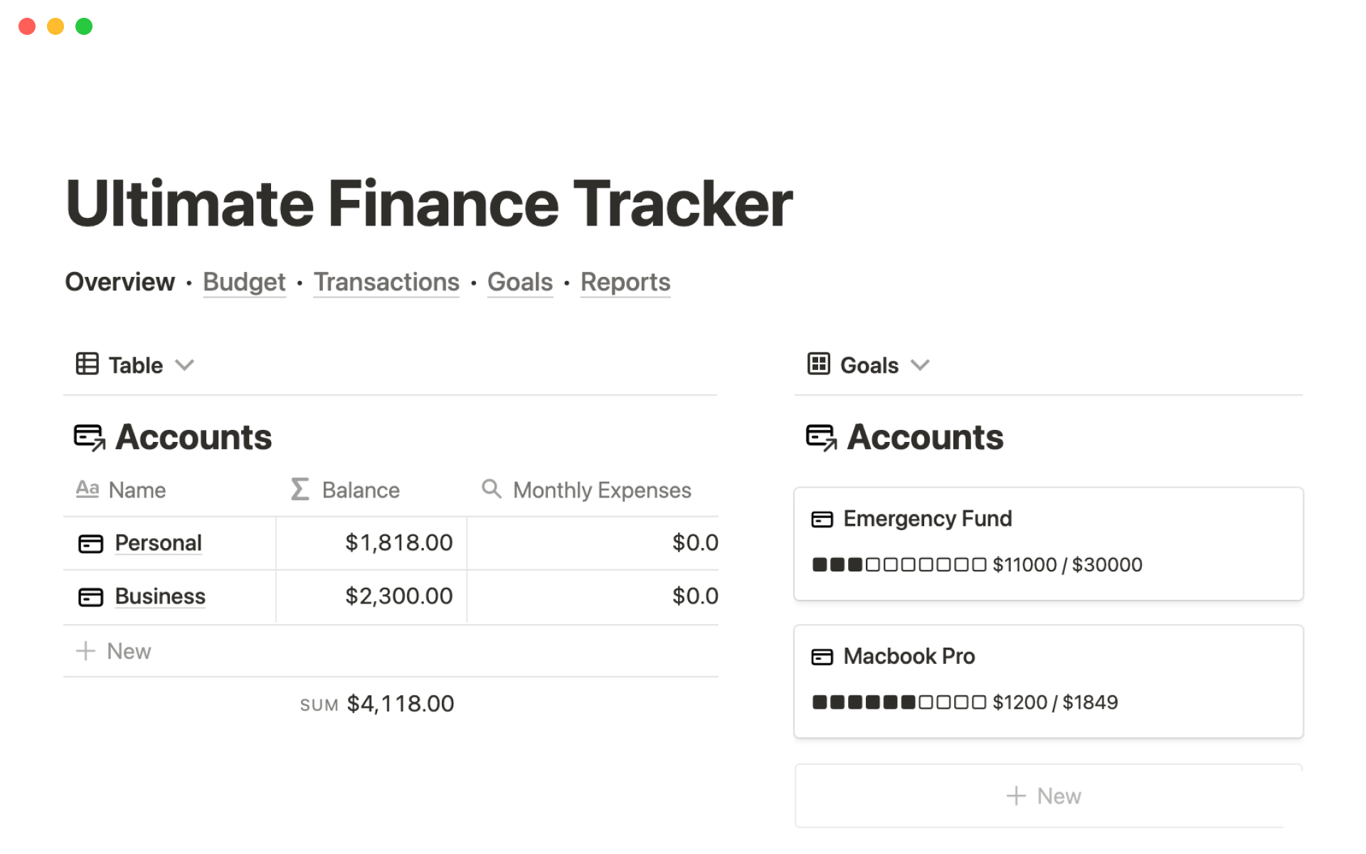Viewport: 1366px width, 854px height.
Task: Click the Reports navigation link
Action: (x=625, y=283)
